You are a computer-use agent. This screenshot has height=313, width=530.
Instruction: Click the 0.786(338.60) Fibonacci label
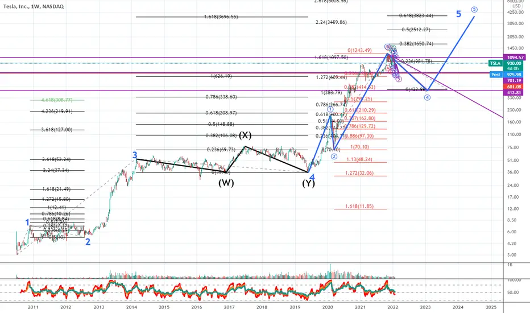221,97
